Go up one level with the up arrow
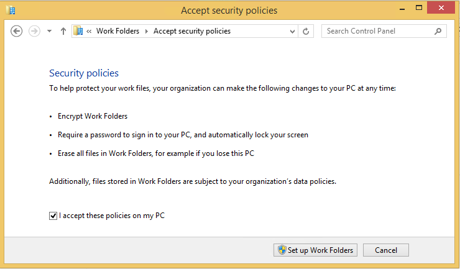The width and height of the screenshot is (460, 269). coord(63,31)
